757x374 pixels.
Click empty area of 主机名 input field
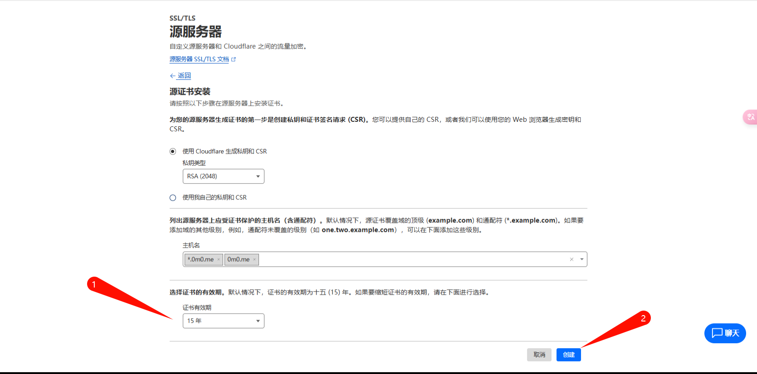[408, 259]
